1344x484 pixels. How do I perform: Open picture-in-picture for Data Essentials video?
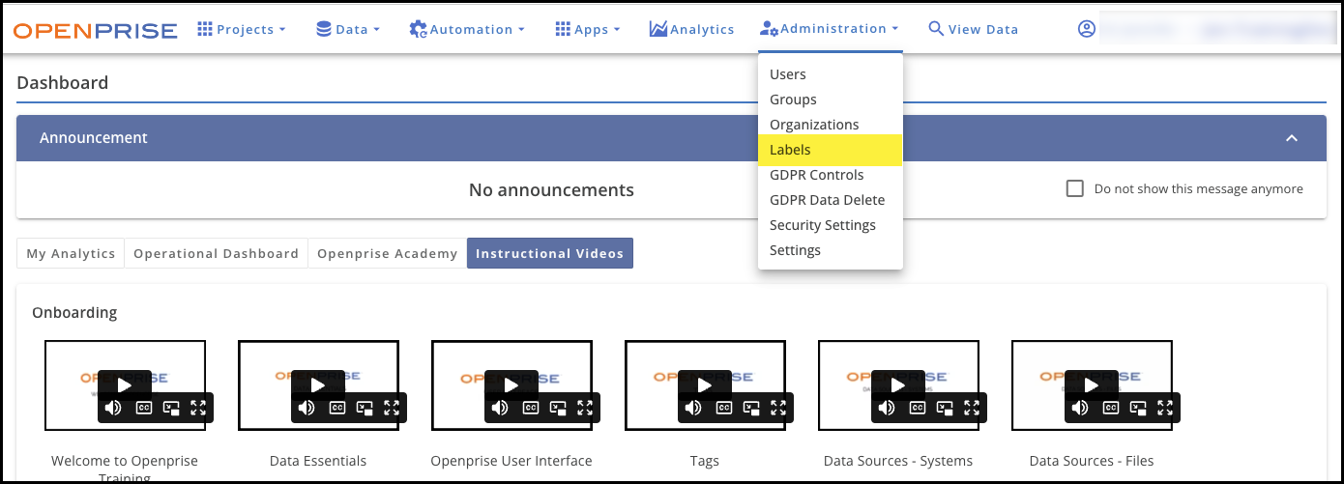365,408
